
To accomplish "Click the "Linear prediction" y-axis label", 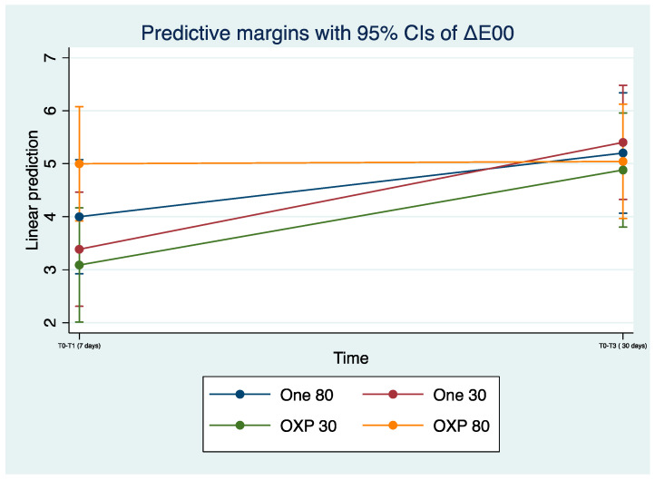I will coord(33,190).
